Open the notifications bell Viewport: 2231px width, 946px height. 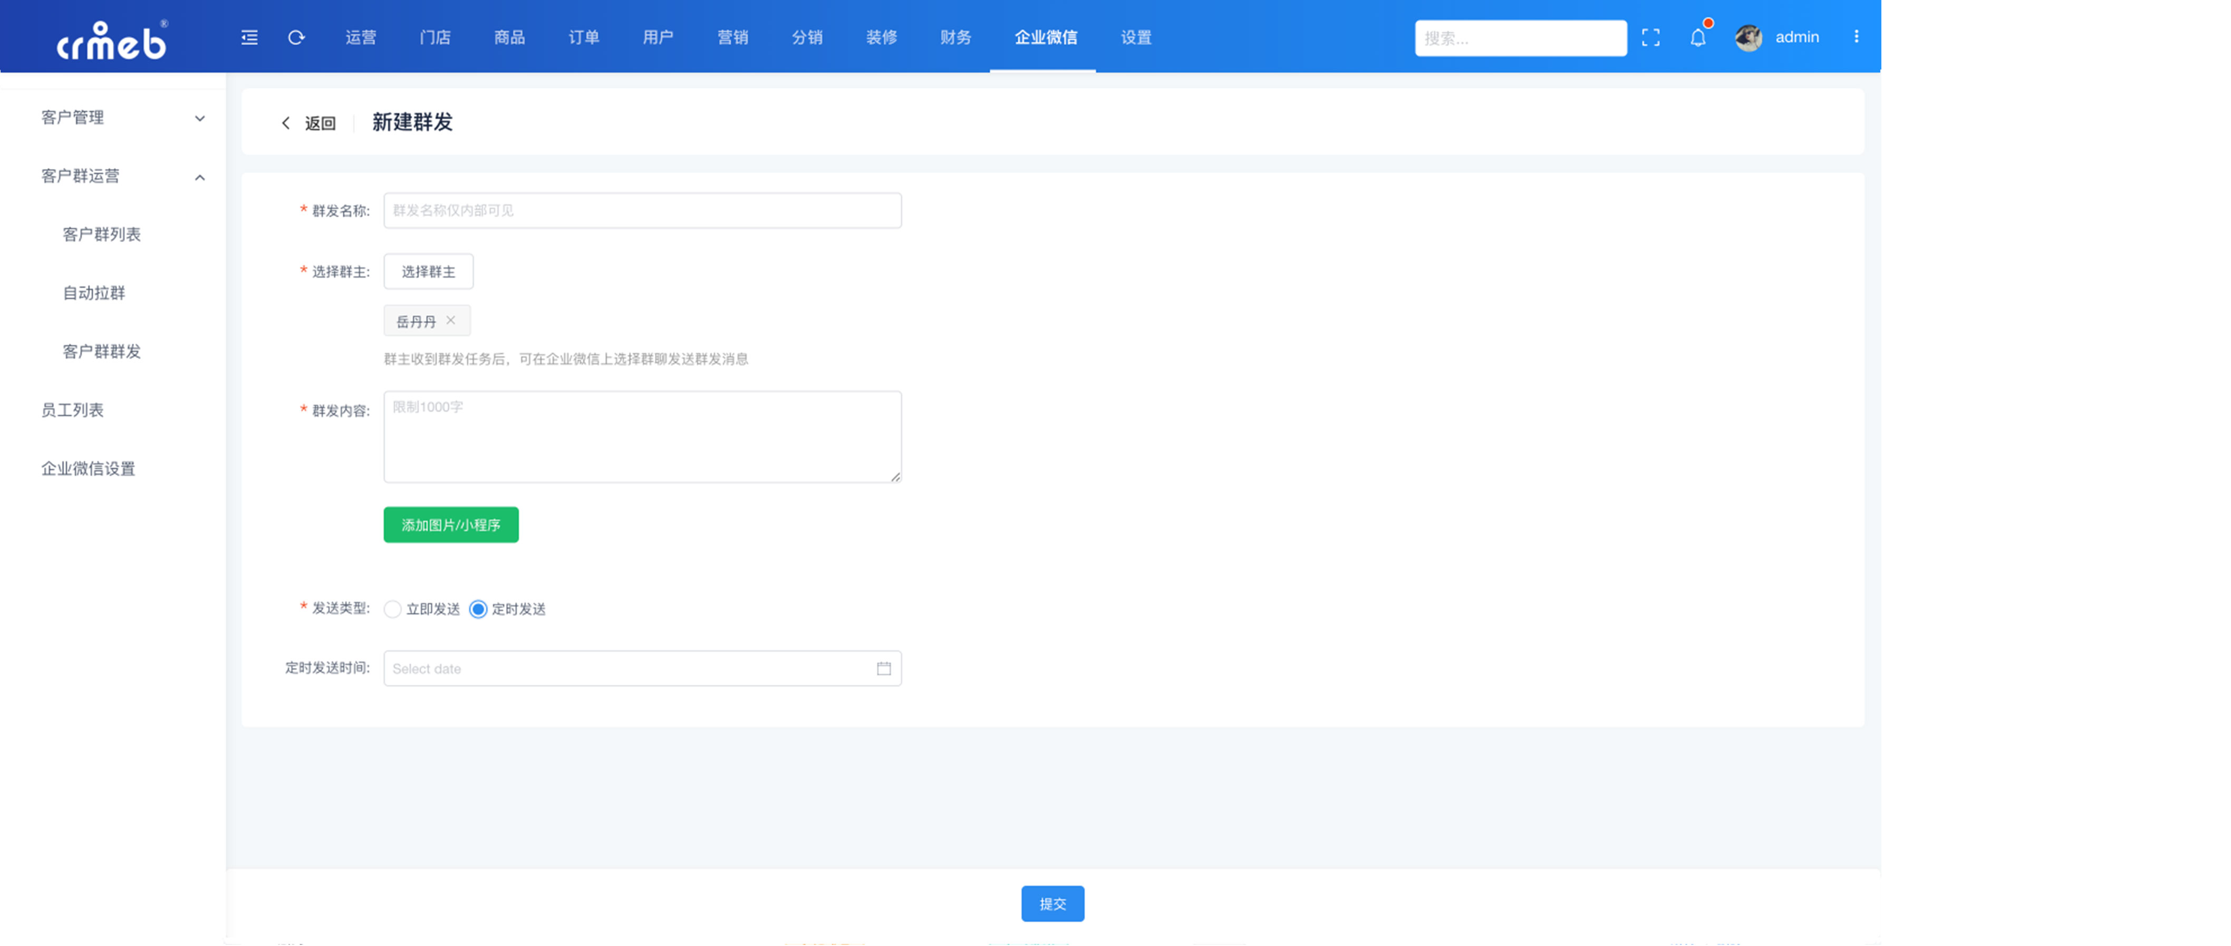pos(1698,37)
